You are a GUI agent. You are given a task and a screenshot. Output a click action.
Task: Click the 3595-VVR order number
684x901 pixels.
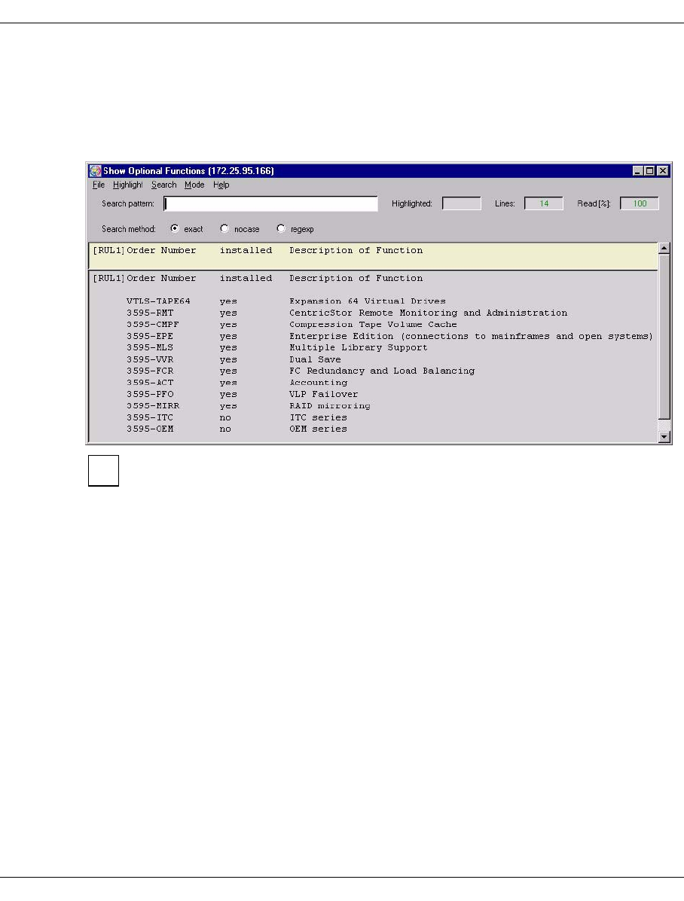point(150,359)
